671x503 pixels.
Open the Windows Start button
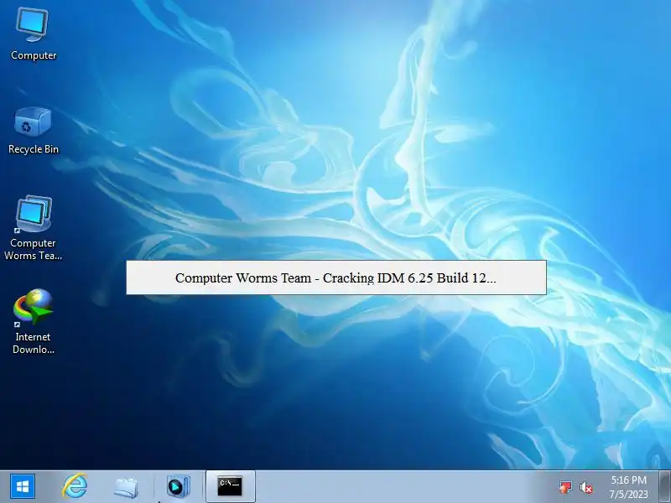23,486
